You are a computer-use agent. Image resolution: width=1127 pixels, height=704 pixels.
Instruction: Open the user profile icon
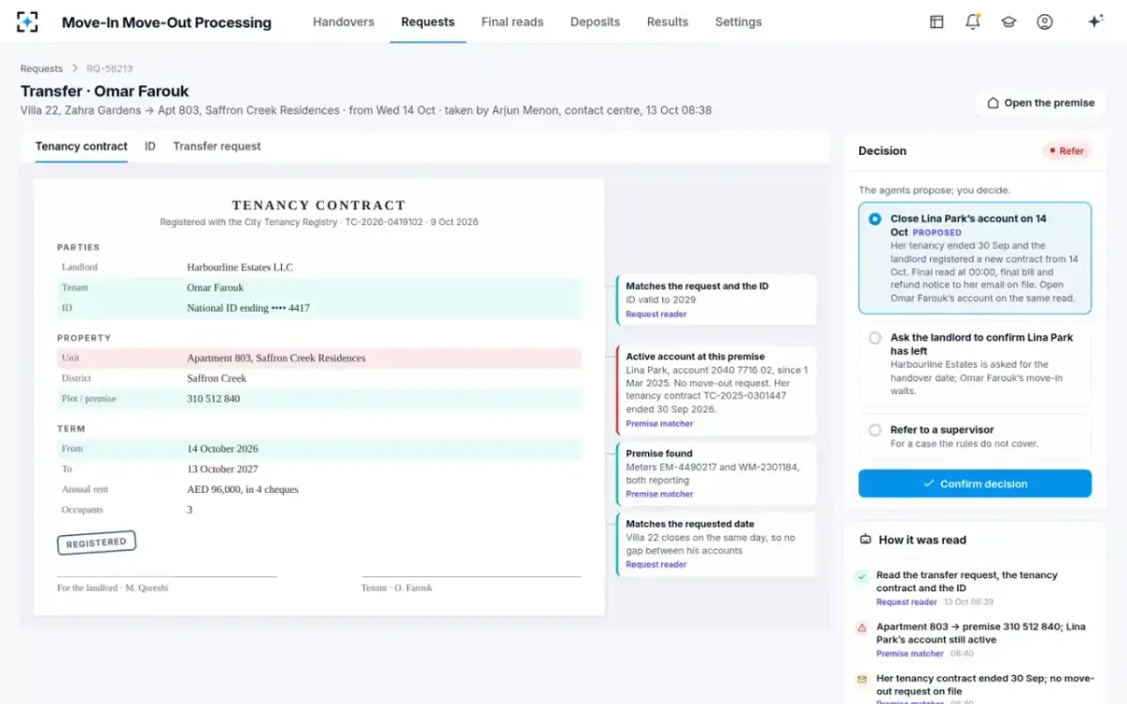[1044, 22]
